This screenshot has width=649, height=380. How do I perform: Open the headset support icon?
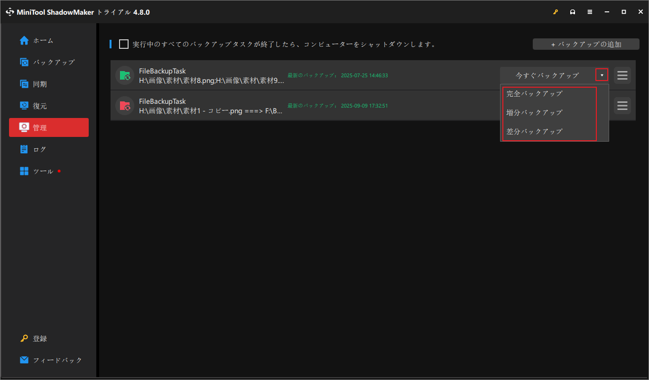point(573,12)
